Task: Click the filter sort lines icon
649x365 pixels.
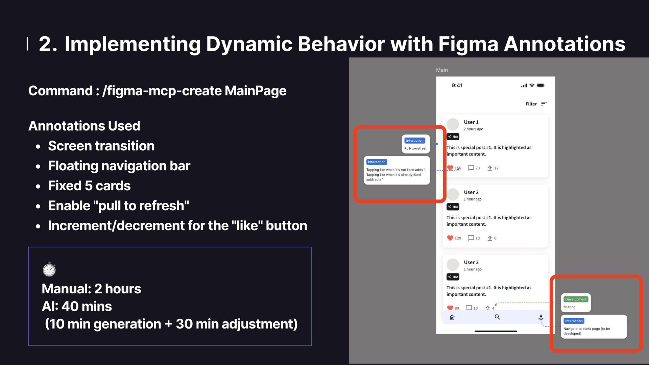Action: coord(544,104)
